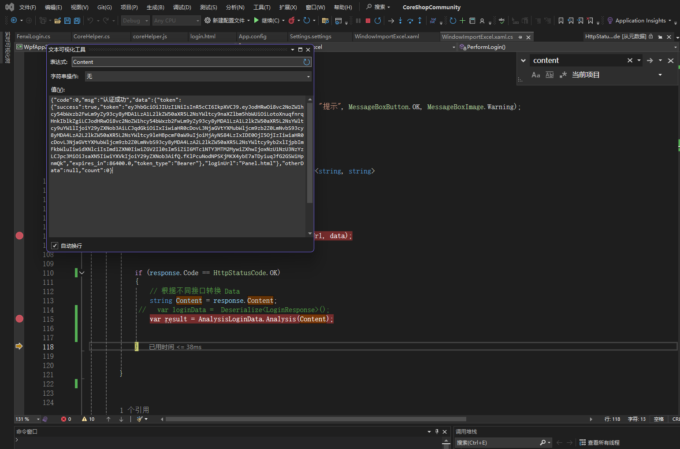Image resolution: width=680 pixels, height=449 pixels.
Task: Open the 调试(D) menu
Action: (182, 7)
